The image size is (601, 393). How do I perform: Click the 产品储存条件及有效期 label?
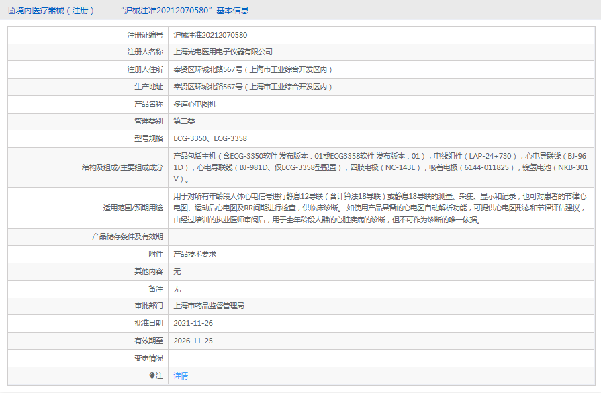click(x=128, y=237)
